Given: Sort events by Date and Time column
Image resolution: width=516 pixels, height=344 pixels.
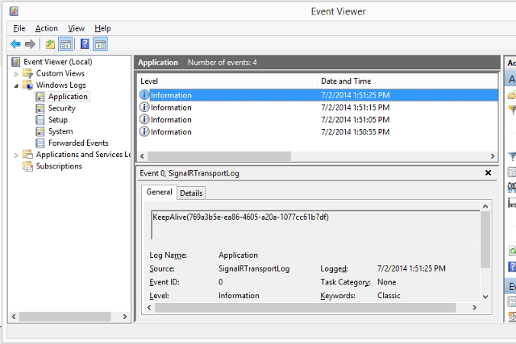Looking at the screenshot, I should point(345,81).
